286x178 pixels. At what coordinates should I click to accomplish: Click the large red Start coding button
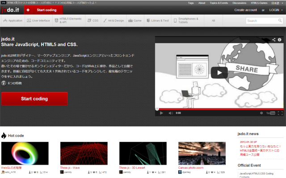click(34, 99)
